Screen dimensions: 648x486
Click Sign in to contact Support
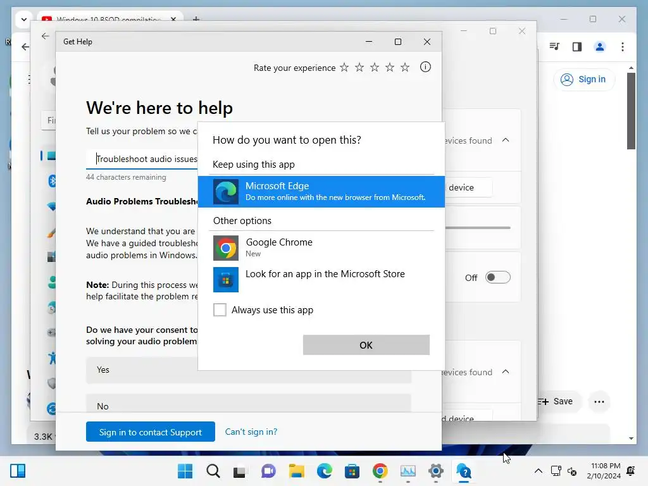151,432
